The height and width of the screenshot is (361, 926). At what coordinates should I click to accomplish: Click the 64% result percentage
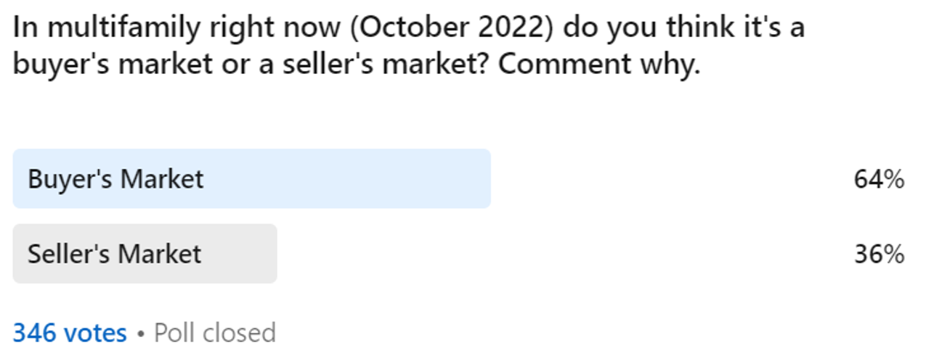point(879,179)
